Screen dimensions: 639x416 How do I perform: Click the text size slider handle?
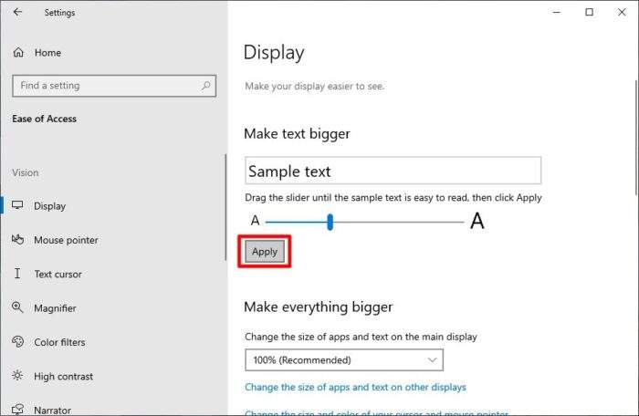(x=330, y=222)
